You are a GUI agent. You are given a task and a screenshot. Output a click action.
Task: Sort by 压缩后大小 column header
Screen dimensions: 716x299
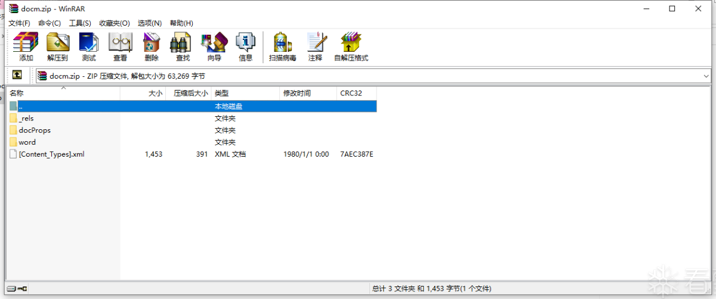coord(188,94)
